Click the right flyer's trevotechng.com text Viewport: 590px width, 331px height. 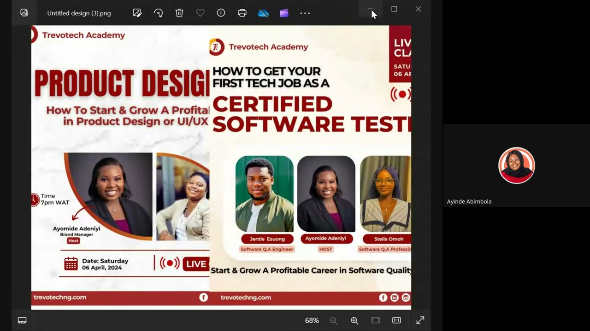point(246,297)
